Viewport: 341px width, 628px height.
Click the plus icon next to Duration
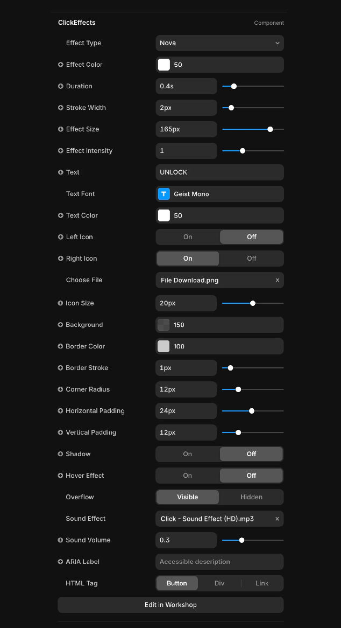point(61,86)
